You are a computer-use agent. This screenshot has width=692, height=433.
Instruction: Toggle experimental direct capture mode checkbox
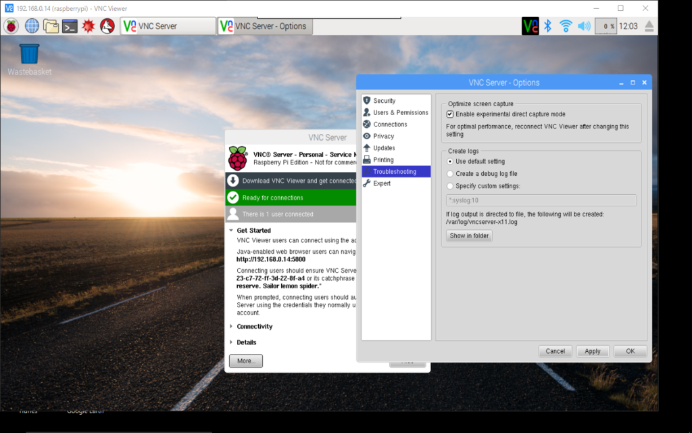(449, 114)
